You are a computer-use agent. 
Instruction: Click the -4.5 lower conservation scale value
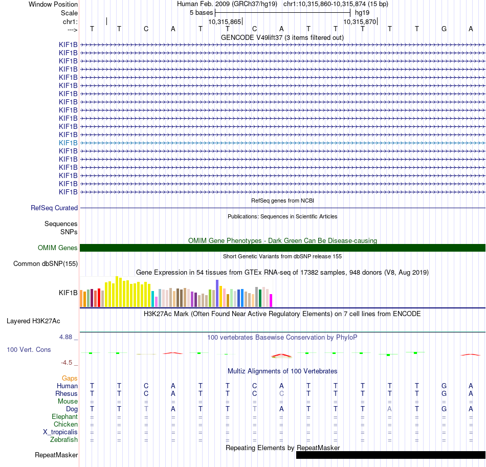click(x=67, y=363)
